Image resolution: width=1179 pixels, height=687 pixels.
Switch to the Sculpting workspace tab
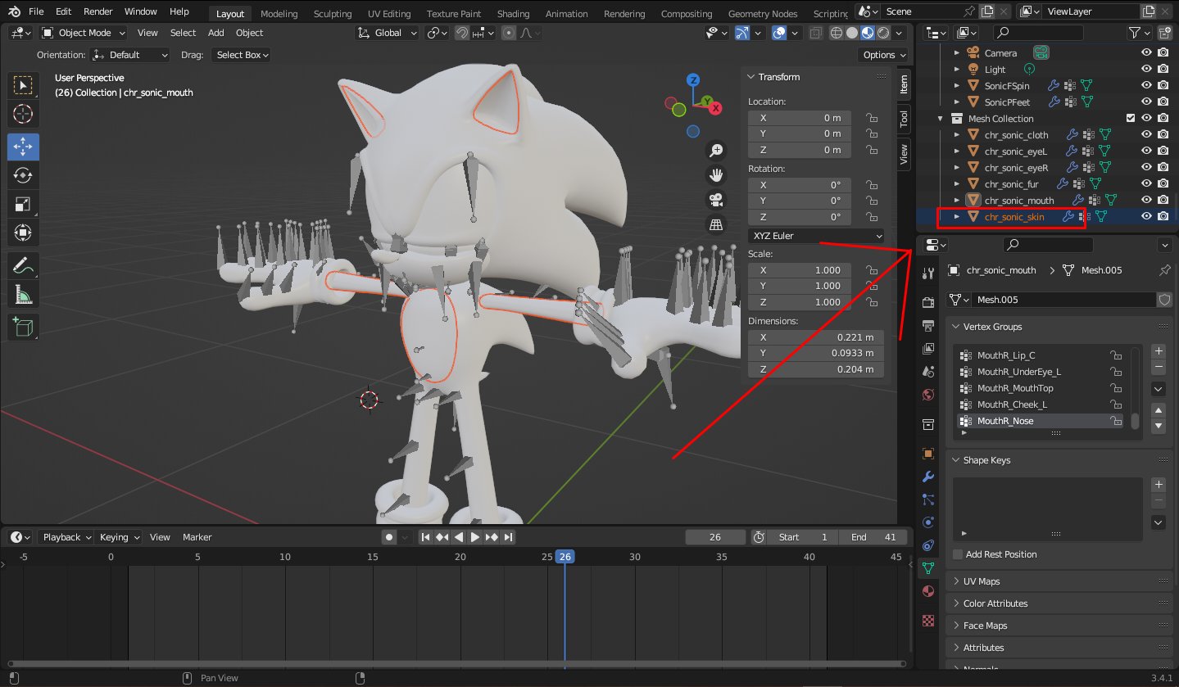332,14
